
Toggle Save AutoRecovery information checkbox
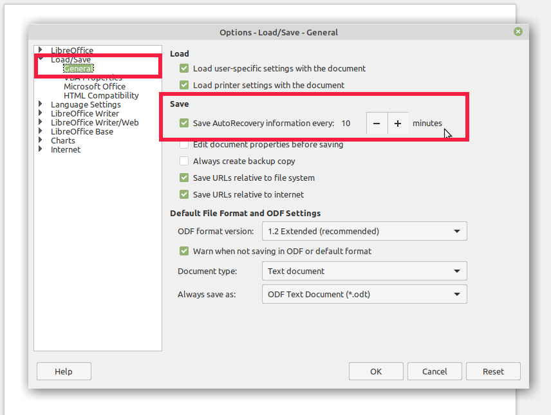coord(184,123)
